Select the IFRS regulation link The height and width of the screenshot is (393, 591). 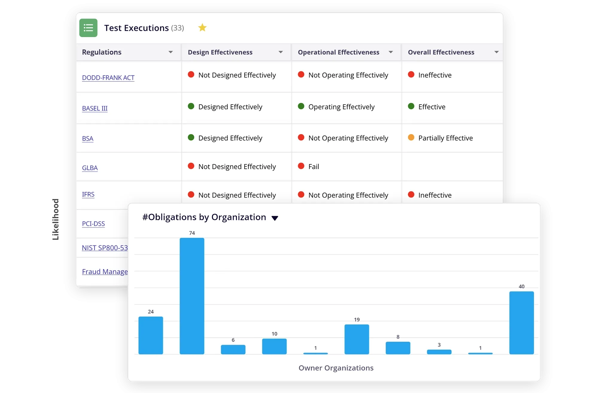point(88,194)
